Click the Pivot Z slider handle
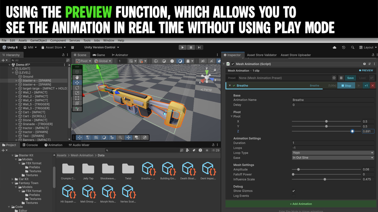 pos(352,131)
